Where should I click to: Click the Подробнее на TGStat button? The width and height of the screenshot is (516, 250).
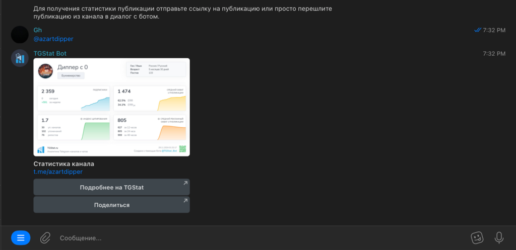[x=111, y=187]
